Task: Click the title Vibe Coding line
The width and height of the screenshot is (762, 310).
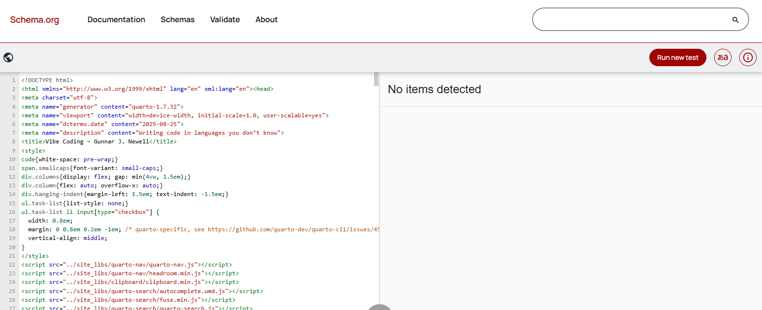Action: (x=99, y=141)
